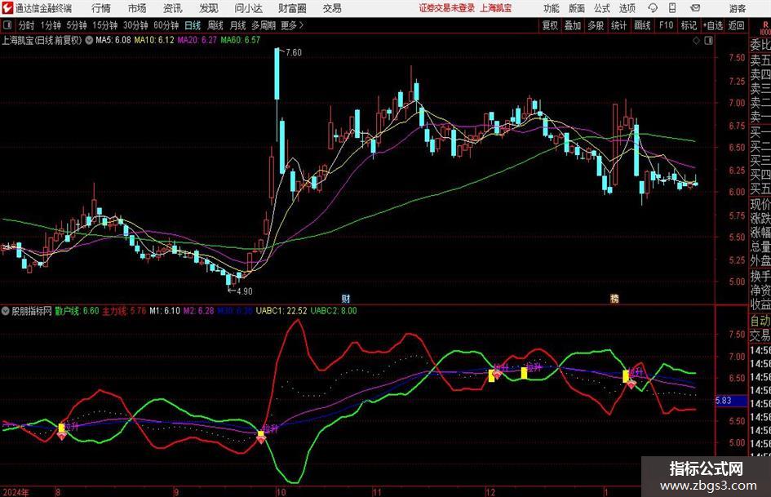Screen dimensions: 771x497
Task: Switch to the 30分钟 period
Action: click(135, 25)
